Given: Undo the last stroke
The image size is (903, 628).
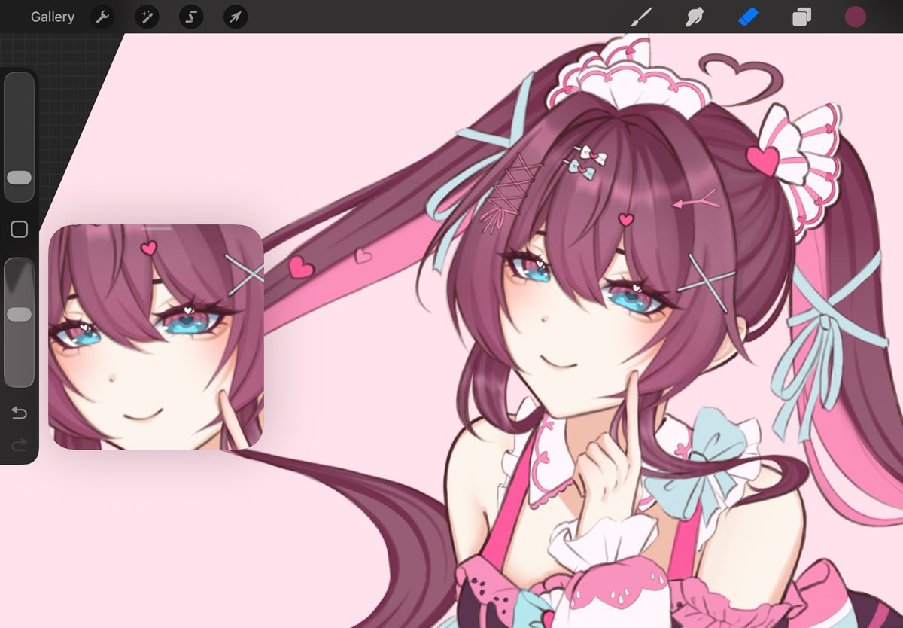Looking at the screenshot, I should pyautogui.click(x=19, y=413).
